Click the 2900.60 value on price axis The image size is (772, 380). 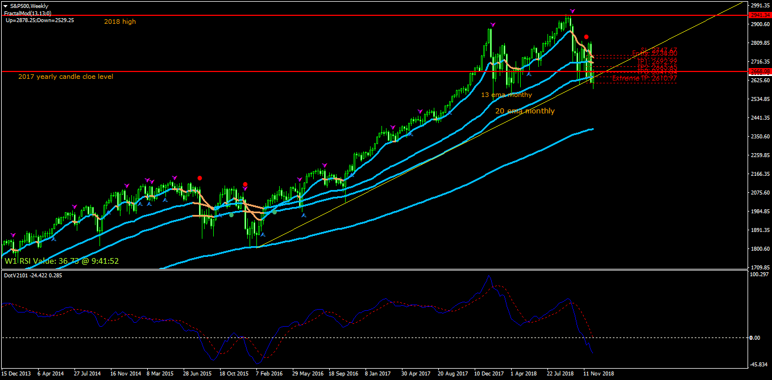761,24
